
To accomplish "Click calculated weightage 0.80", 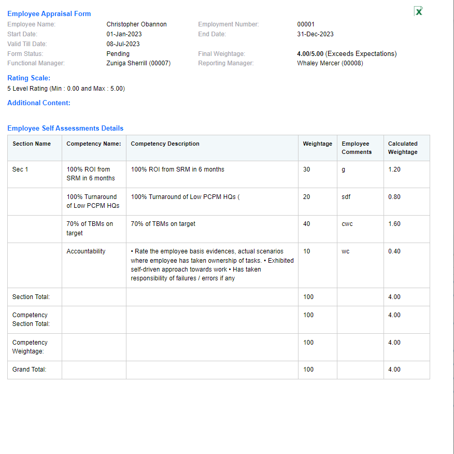I will (394, 197).
